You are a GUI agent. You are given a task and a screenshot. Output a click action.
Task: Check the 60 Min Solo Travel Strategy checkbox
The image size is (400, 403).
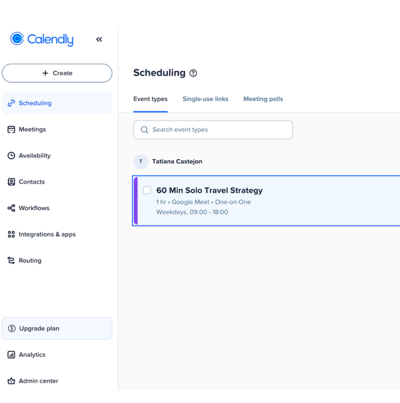point(147,190)
